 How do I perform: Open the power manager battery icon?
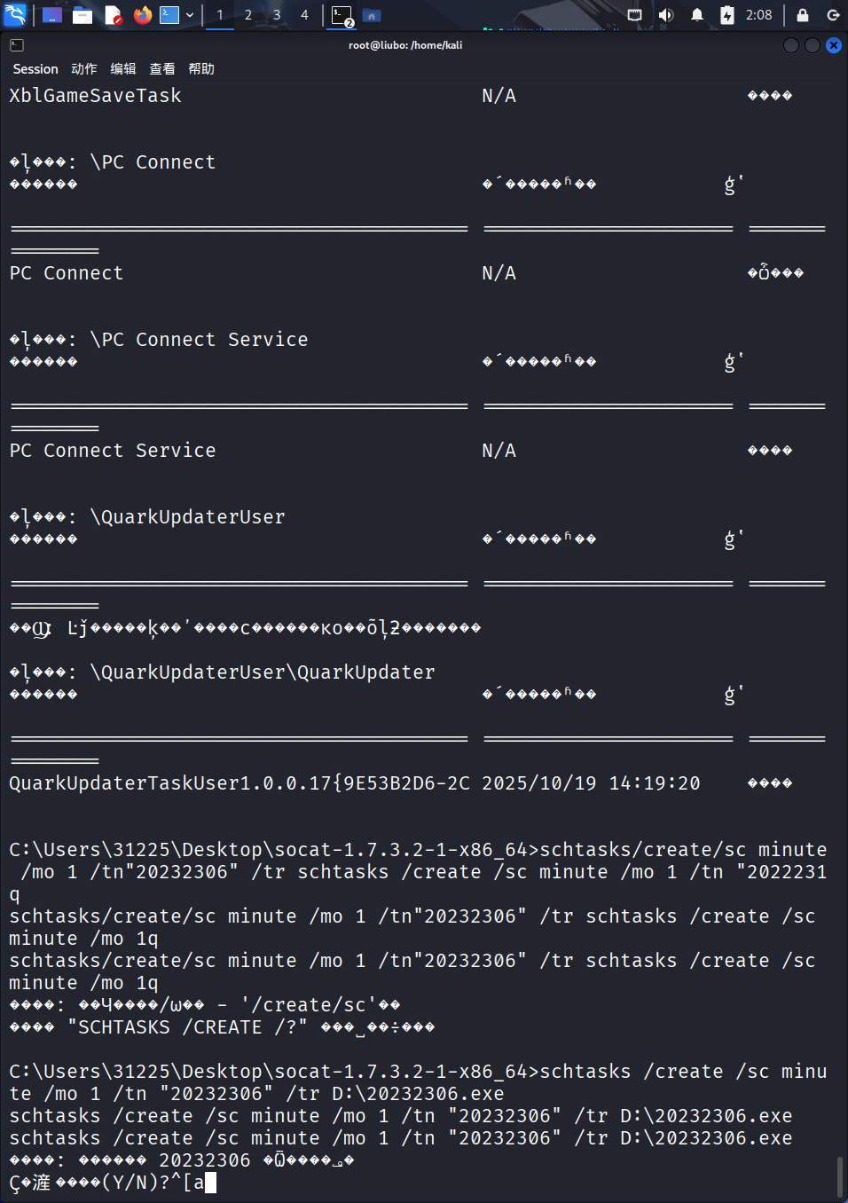pos(727,15)
